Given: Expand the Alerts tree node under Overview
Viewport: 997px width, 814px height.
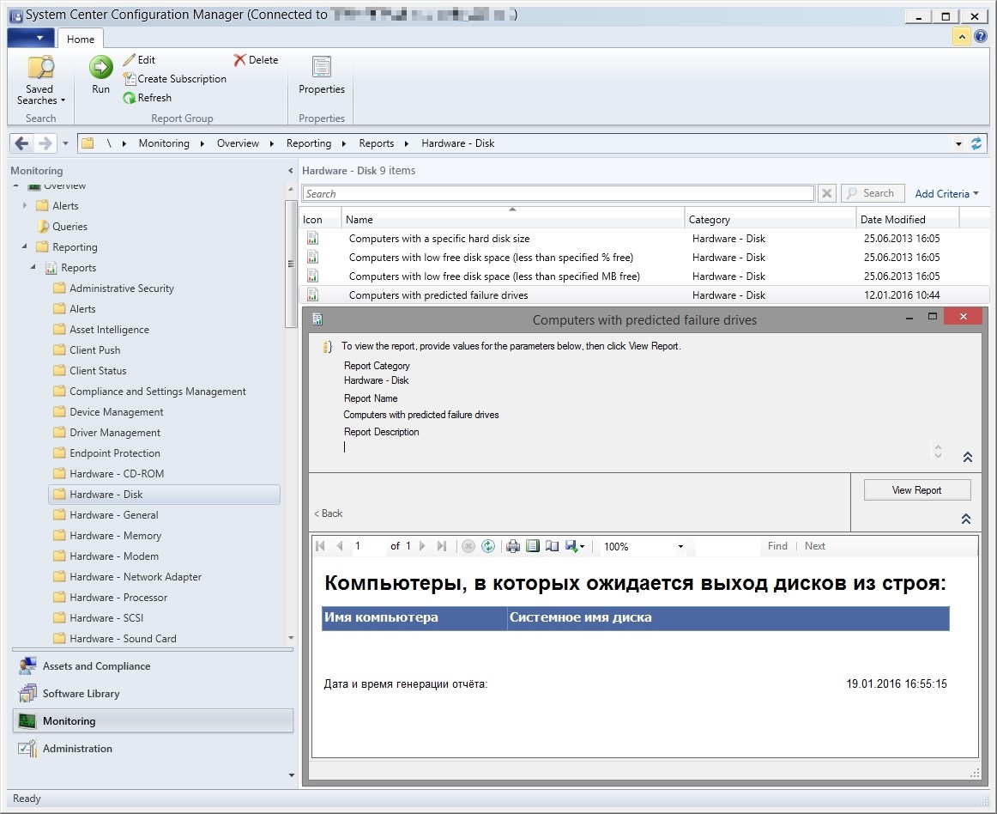Looking at the screenshot, I should click(x=25, y=205).
